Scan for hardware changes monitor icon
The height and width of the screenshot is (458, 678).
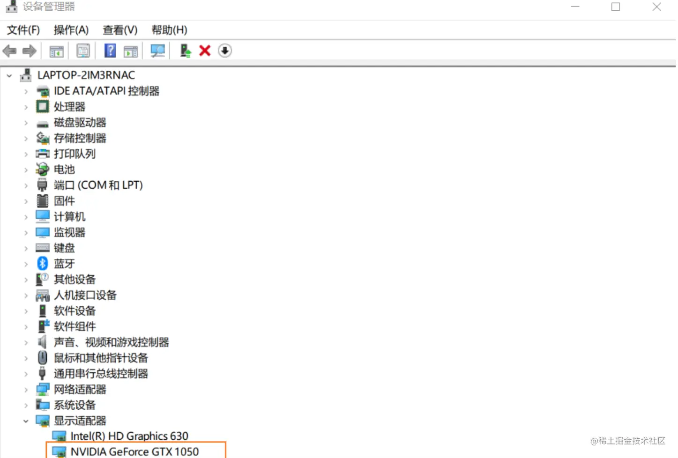pyautogui.click(x=158, y=51)
